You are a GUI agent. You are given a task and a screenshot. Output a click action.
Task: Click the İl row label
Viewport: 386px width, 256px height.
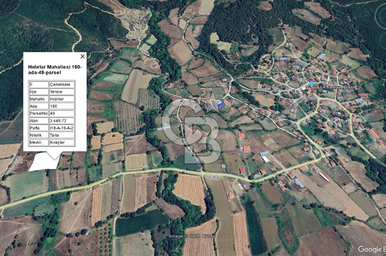point(38,84)
